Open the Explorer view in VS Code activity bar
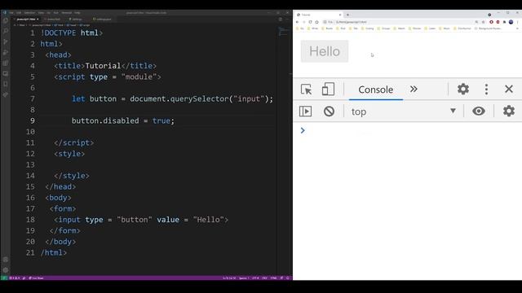Viewport: 522px width, 293px height. (6, 20)
